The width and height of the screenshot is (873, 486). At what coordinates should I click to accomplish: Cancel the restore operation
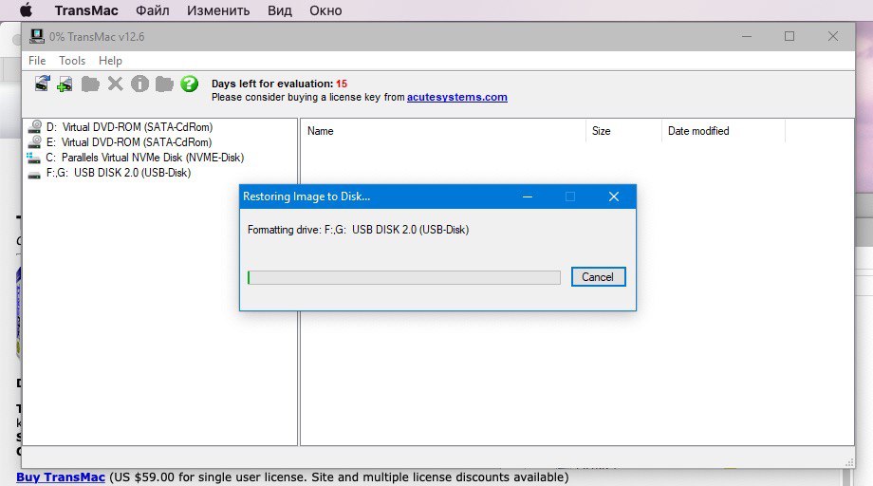coord(598,276)
